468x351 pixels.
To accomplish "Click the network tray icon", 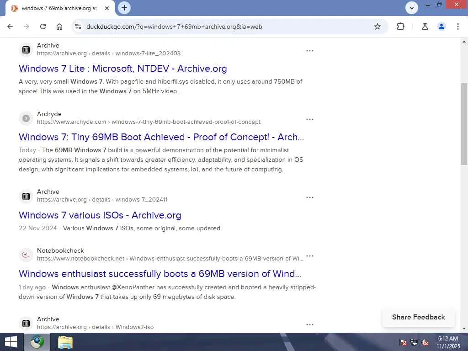I will pyautogui.click(x=414, y=342).
